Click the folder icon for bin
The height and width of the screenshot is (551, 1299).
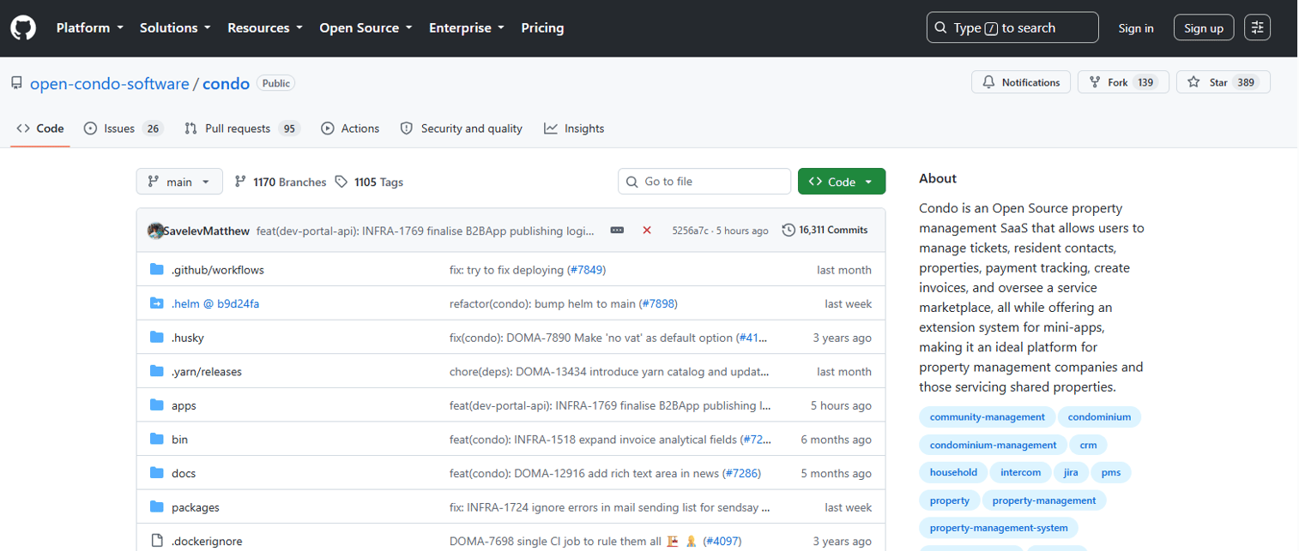point(156,439)
